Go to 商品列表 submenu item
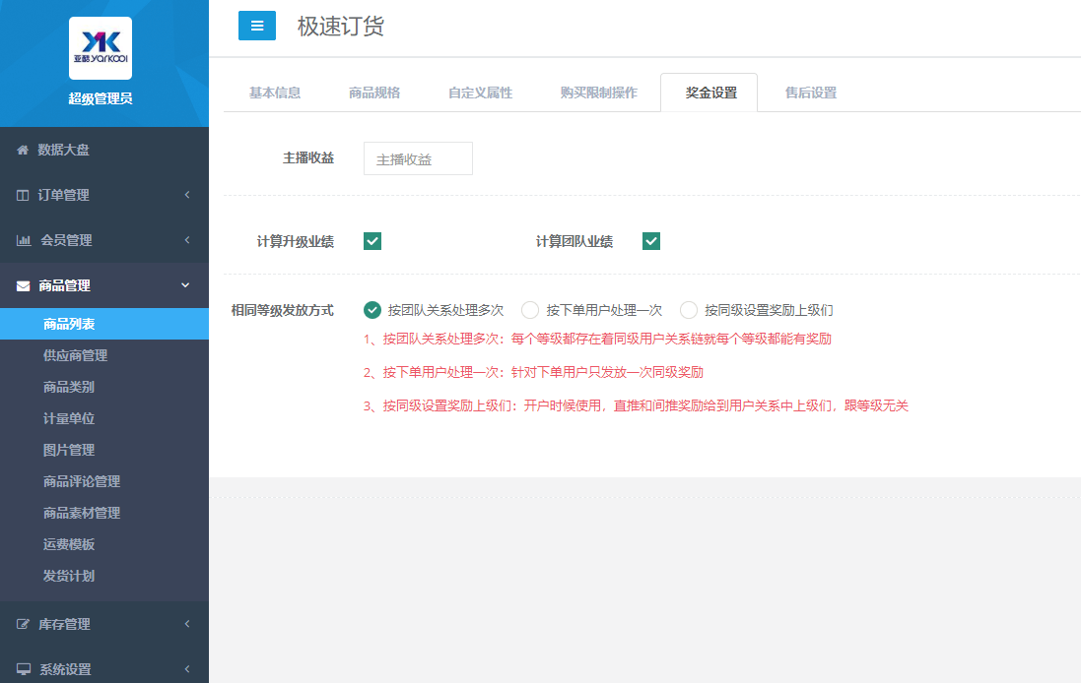The image size is (1081, 683). pos(104,324)
